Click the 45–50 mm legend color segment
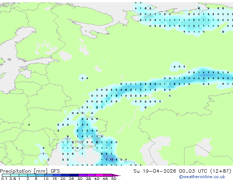Viewport: 233px width, 180px height. click(108, 175)
